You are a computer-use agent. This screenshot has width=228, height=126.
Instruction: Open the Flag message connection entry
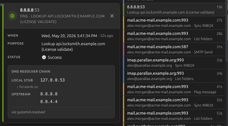tap(174, 89)
